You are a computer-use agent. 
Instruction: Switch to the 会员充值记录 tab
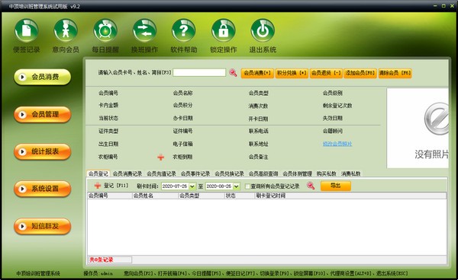[x=161, y=173]
